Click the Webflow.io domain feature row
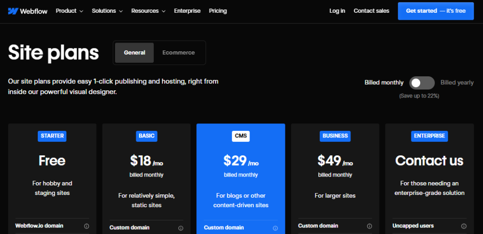The height and width of the screenshot is (234, 483). pyautogui.click(x=52, y=226)
